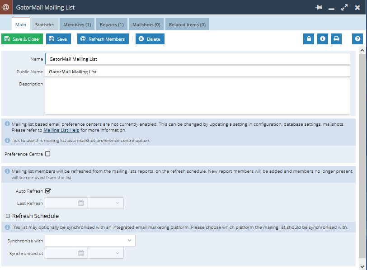
Task: Click the Delete button
Action: [150, 39]
